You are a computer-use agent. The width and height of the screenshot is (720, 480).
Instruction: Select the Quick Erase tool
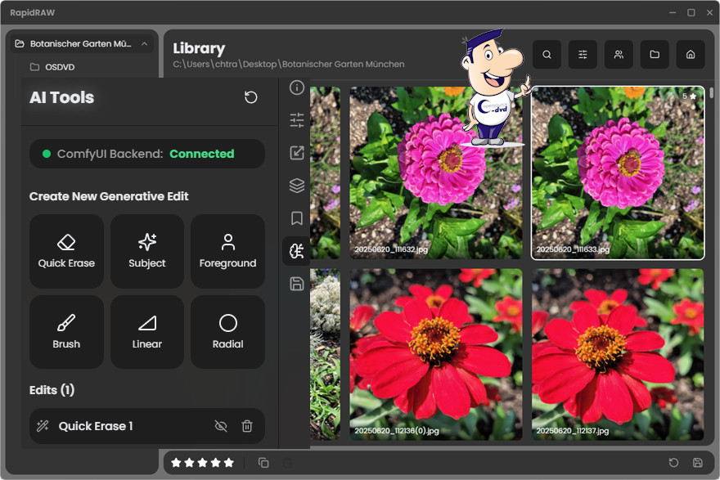66,251
